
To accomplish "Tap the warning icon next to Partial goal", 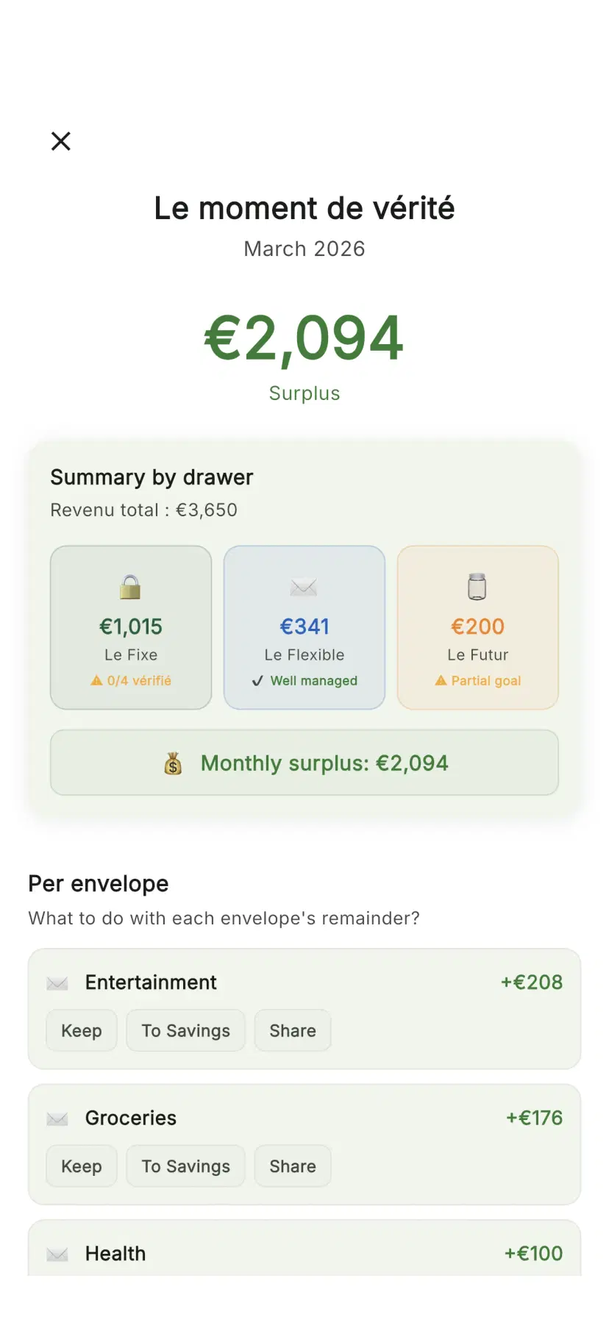I will [x=442, y=680].
